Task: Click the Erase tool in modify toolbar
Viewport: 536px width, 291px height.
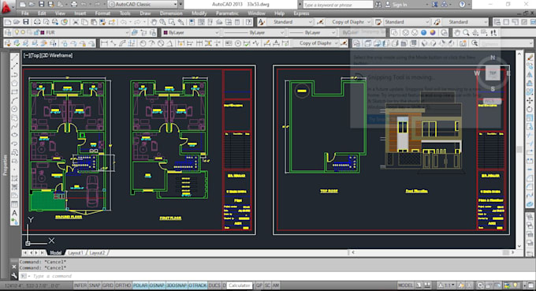Action: [530, 57]
